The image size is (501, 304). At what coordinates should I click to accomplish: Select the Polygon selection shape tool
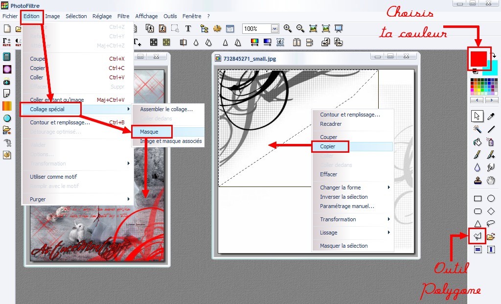click(478, 236)
